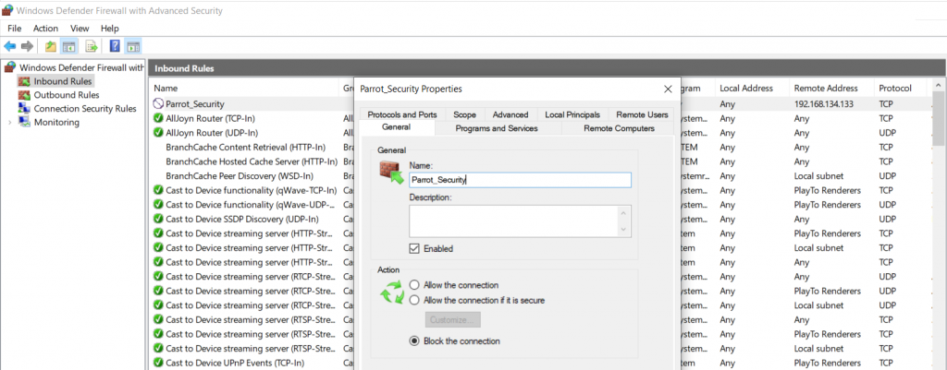The width and height of the screenshot is (947, 370).
Task: Click the rule Name input field
Action: pos(520,180)
